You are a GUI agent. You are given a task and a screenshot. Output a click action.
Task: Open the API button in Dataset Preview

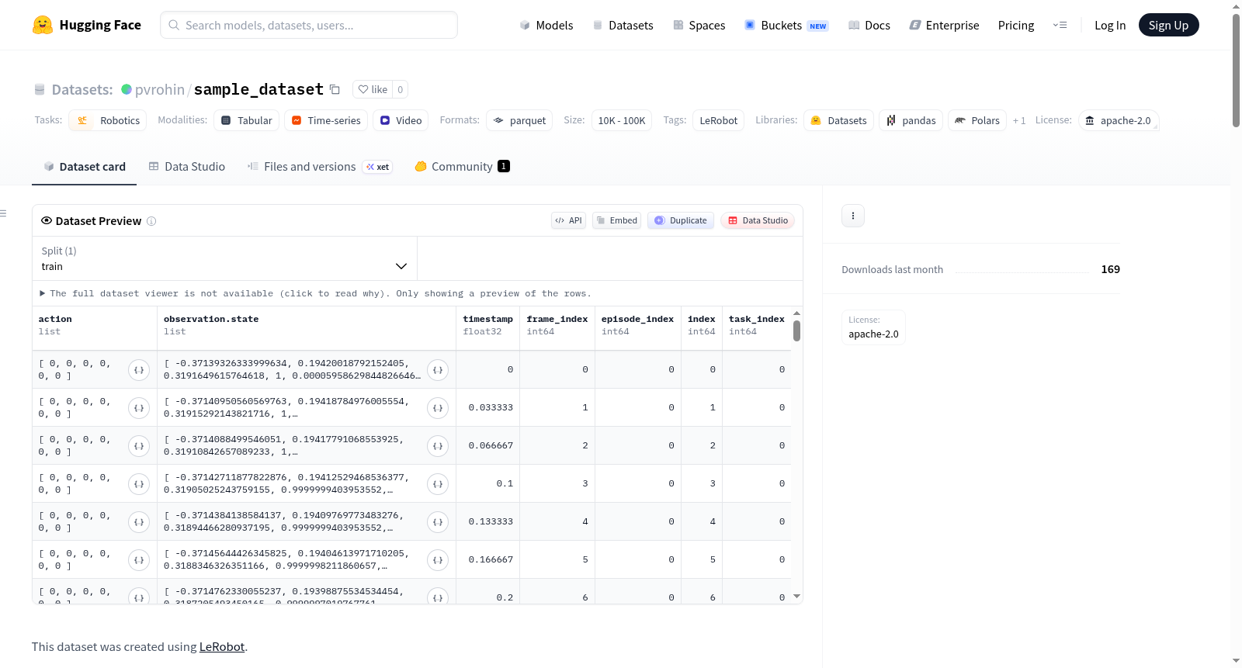coord(568,220)
